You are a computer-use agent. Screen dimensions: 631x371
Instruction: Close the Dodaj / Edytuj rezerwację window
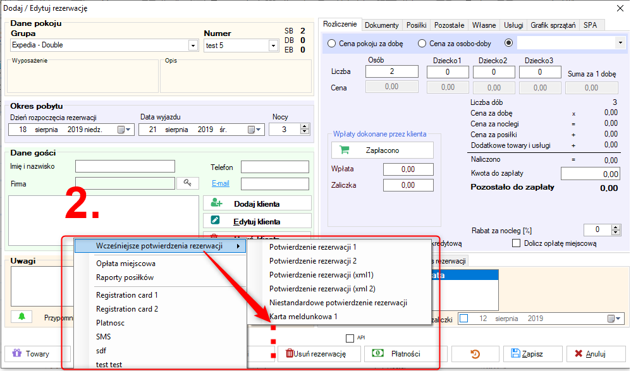pyautogui.click(x=620, y=8)
